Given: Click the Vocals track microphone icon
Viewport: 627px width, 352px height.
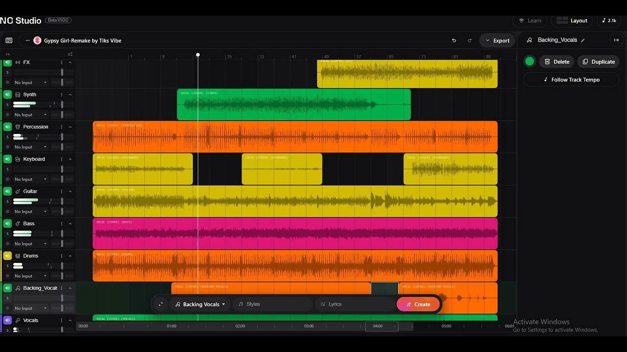Looking at the screenshot, I should point(18,320).
